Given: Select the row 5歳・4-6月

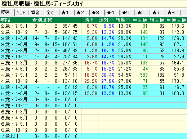Looking at the screenshot, I should [x=93, y=93].
